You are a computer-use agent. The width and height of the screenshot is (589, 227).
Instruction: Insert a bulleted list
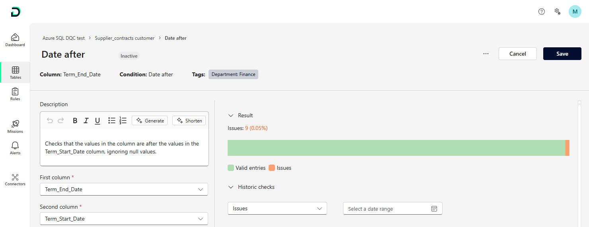click(112, 120)
